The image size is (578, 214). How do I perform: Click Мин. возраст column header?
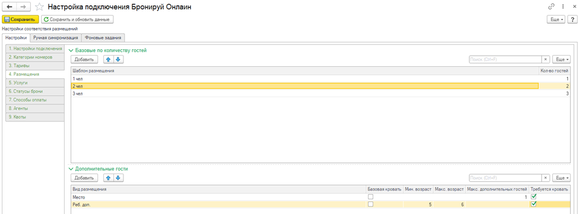[418, 189]
